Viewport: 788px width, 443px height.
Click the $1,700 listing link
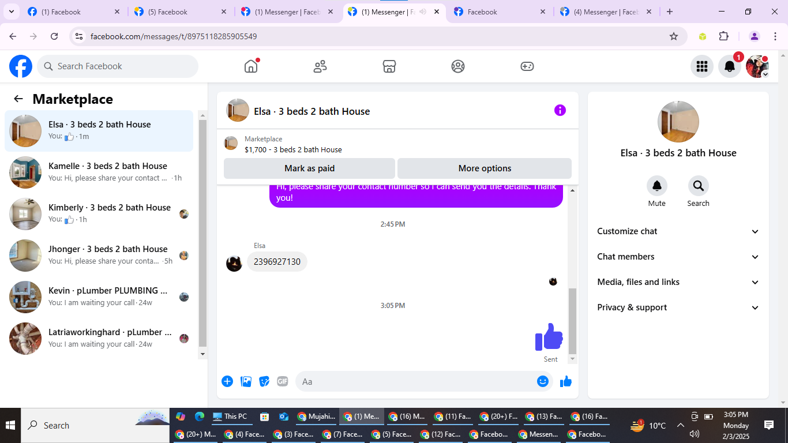(293, 149)
